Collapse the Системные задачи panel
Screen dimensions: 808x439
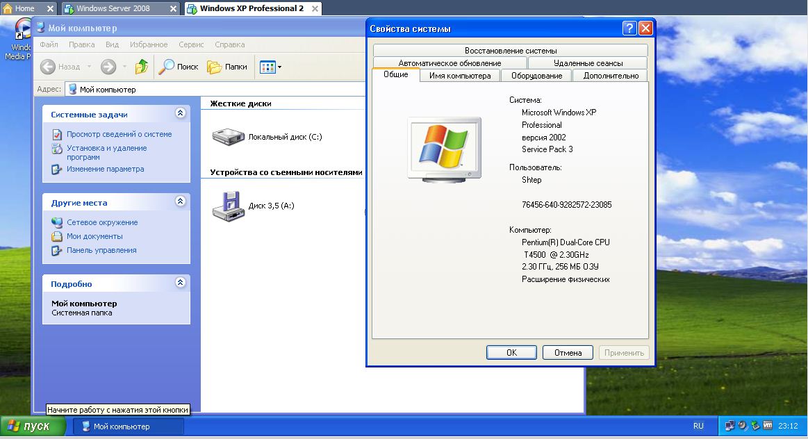tap(181, 113)
